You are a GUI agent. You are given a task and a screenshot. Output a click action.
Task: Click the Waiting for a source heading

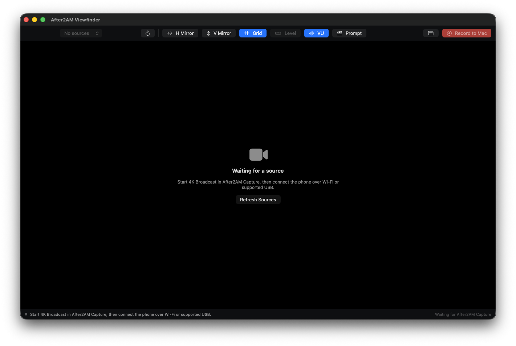click(x=258, y=171)
